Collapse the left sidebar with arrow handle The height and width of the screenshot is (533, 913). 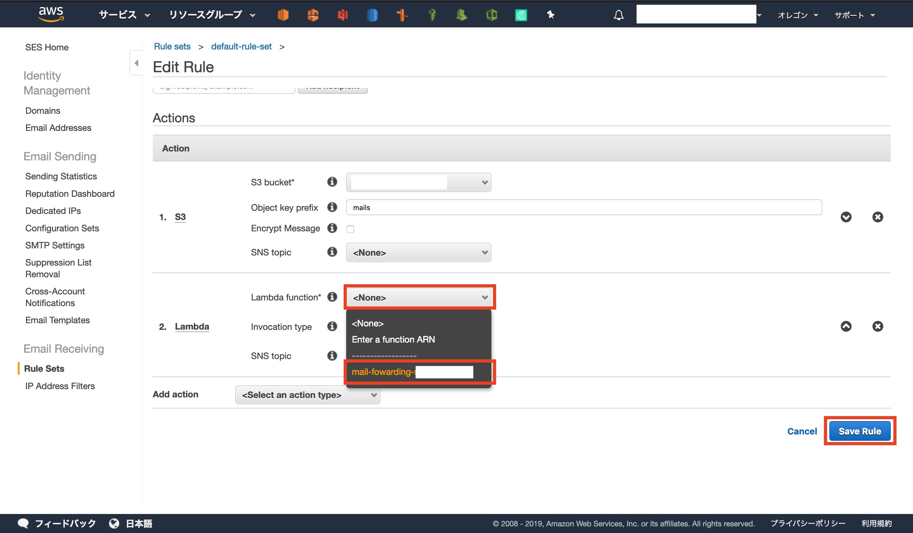click(136, 63)
